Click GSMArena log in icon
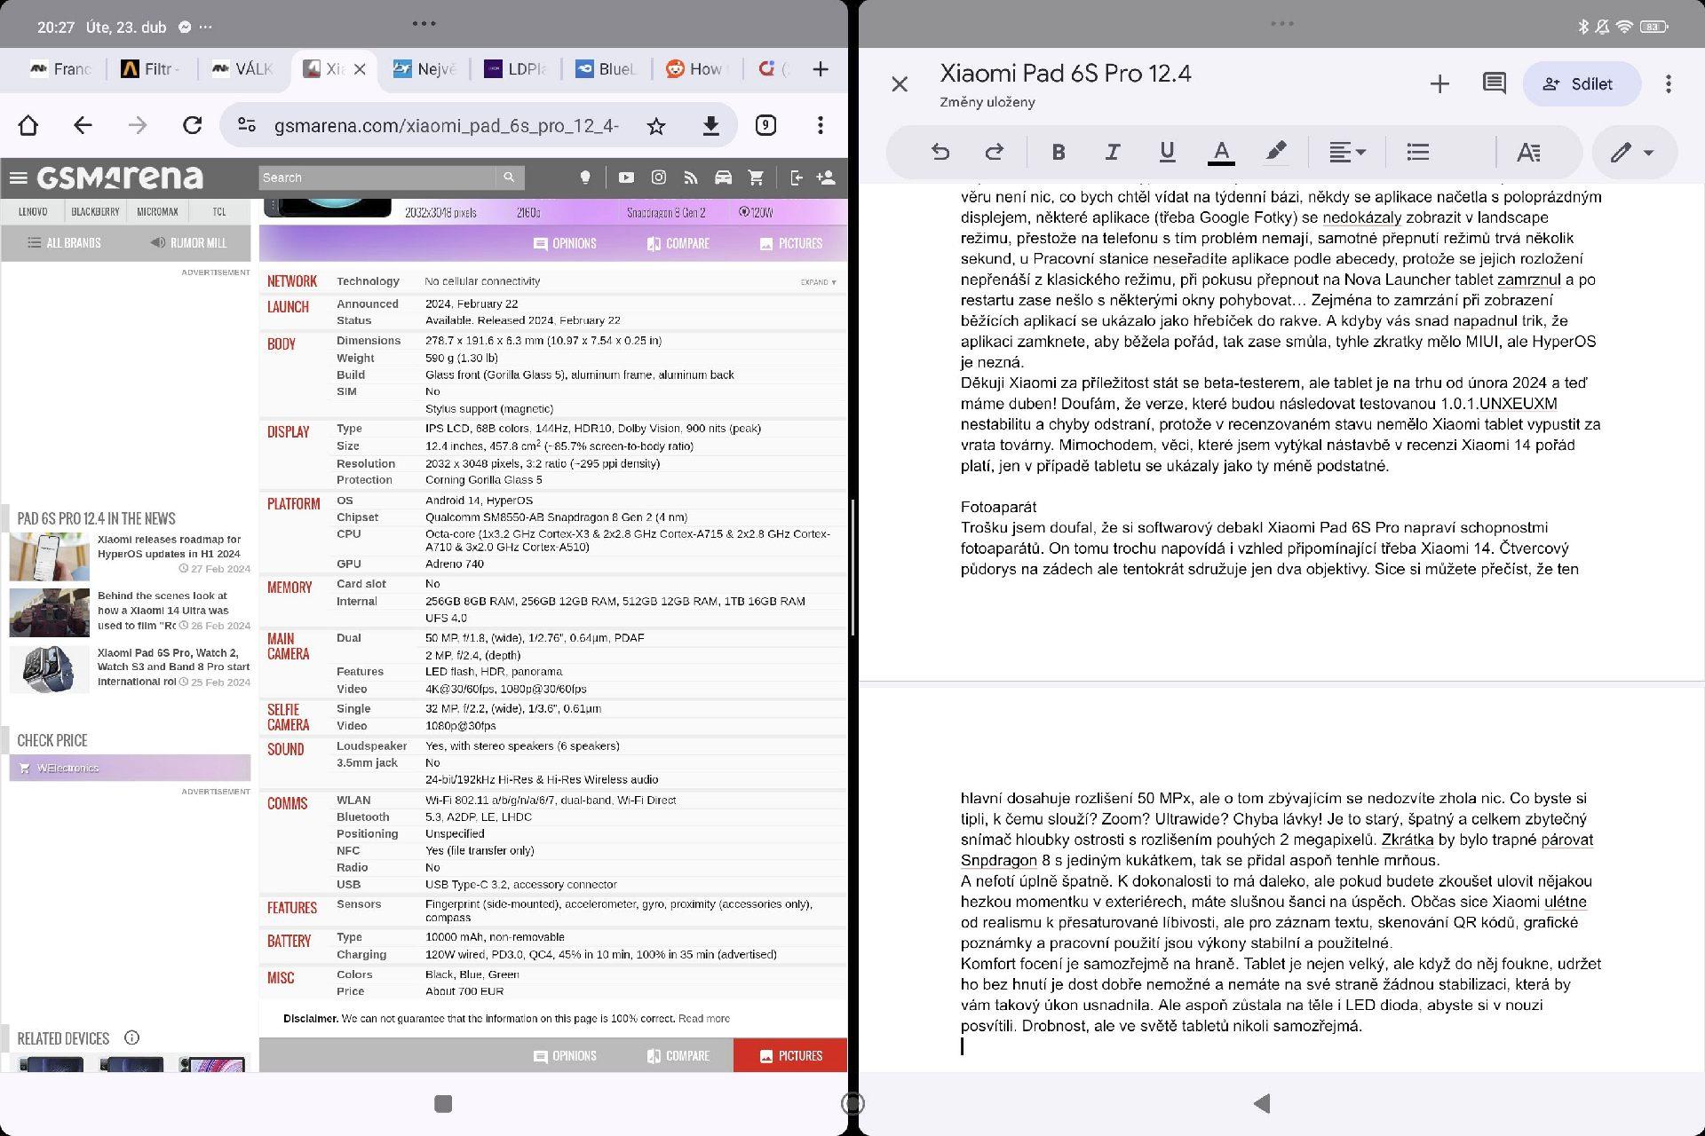The image size is (1705, 1136). (796, 177)
